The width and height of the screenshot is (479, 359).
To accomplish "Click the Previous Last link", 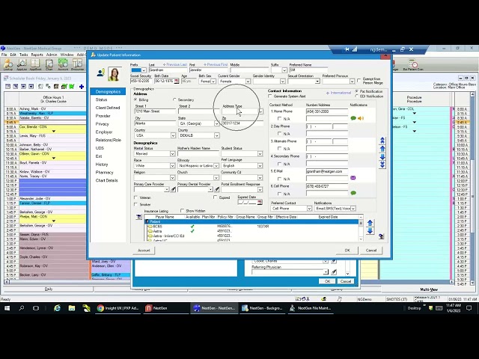I will [175, 65].
